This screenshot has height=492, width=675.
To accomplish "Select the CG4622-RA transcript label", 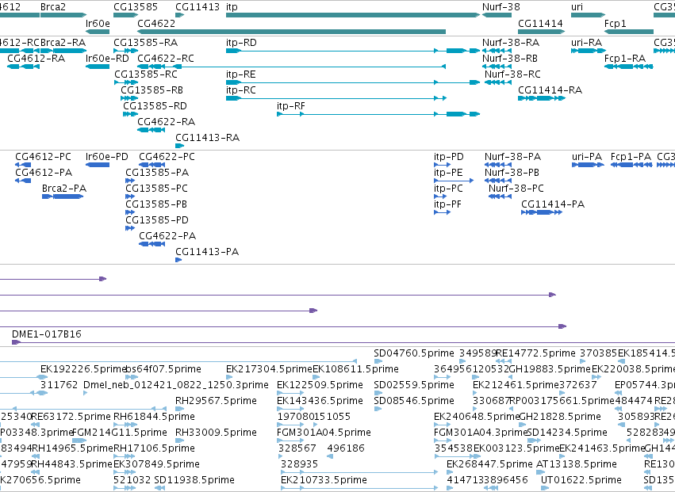I will [166, 122].
